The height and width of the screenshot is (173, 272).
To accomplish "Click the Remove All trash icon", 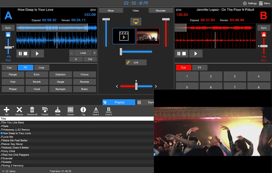I will (32, 110).
